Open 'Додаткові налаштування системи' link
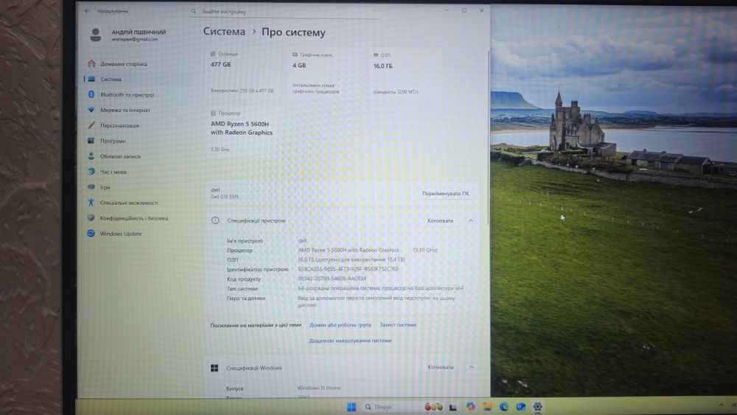The image size is (737, 415). (x=350, y=341)
